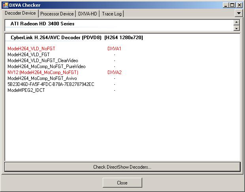Select the ModeH264_VLD_FGT entry
This screenshot has width=245, height=192.
(x=28, y=55)
